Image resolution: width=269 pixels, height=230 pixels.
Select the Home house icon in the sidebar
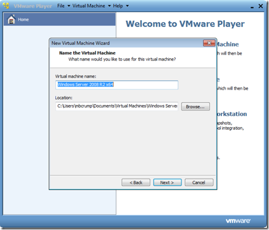(x=11, y=19)
